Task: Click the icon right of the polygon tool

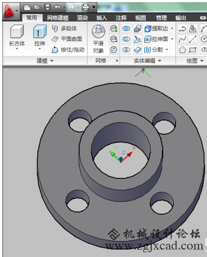Action: 193,50
